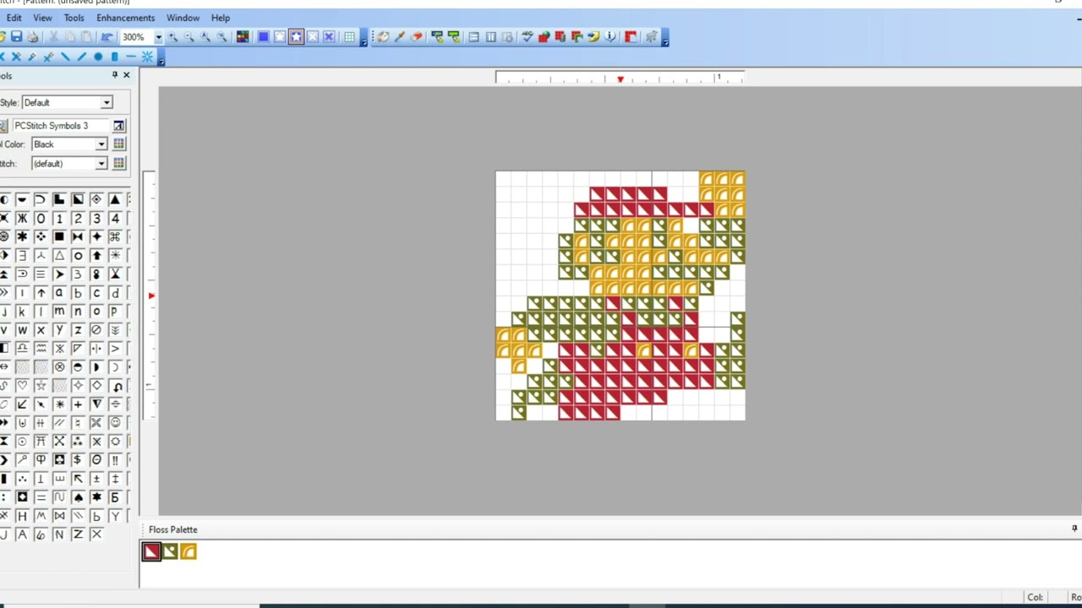Choose the solid black square symbol
Screen dimensions: 1082x608
(x=59, y=236)
